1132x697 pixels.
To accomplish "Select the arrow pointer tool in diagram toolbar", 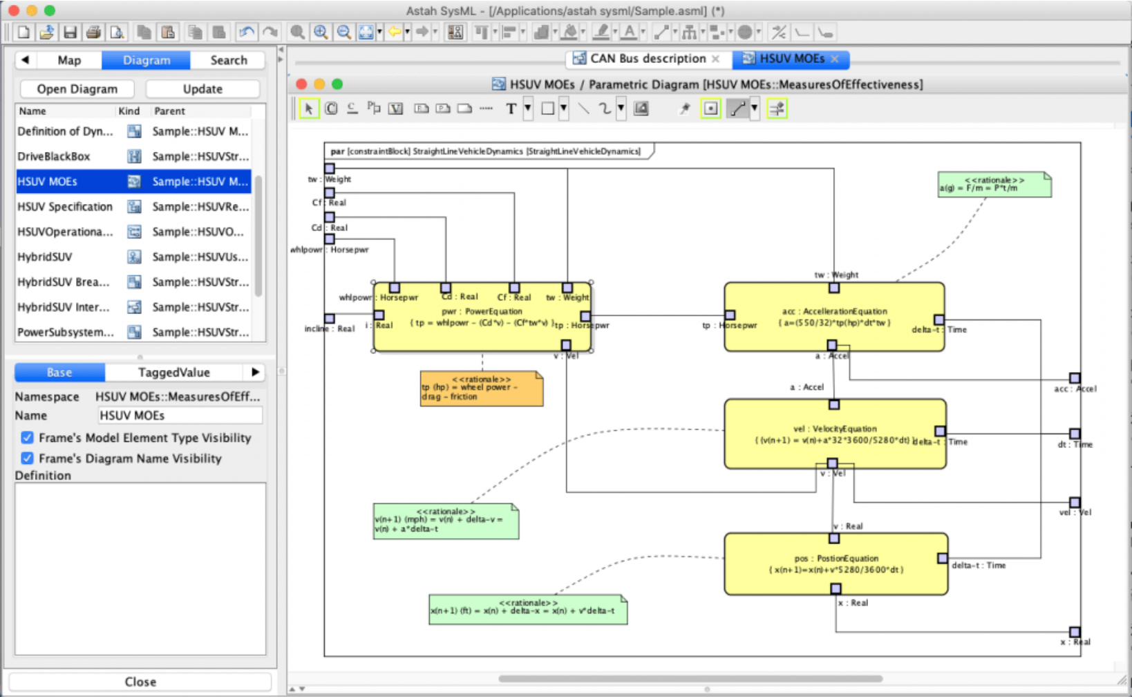I will [x=309, y=109].
